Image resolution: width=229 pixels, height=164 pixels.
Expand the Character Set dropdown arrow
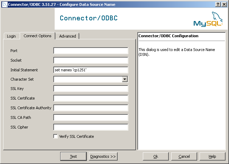[x=125, y=79]
